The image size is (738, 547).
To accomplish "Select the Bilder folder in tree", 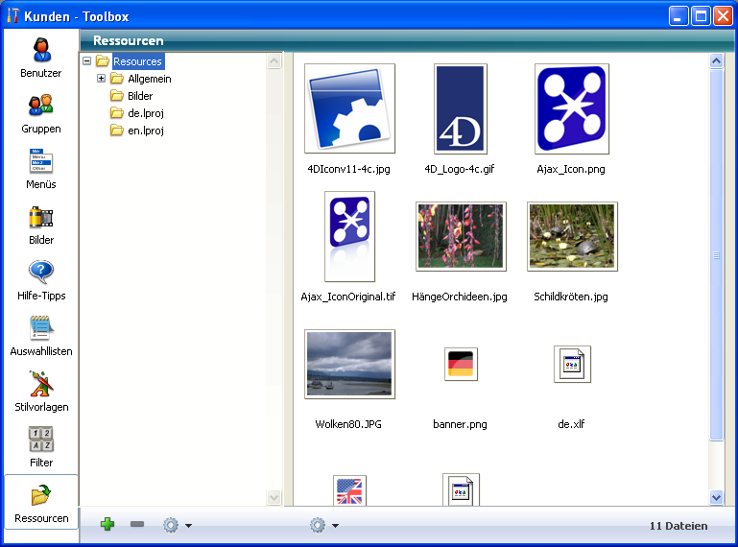I will (140, 96).
